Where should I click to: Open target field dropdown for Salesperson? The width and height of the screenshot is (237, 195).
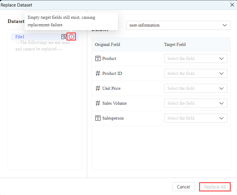pyautogui.click(x=196, y=118)
